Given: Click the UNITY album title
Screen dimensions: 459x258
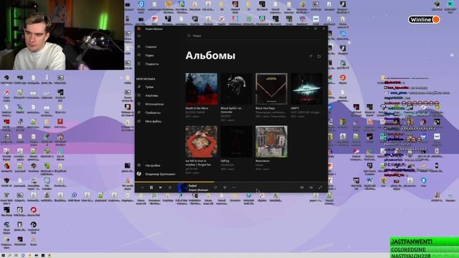Looking at the screenshot, I should tap(295, 108).
